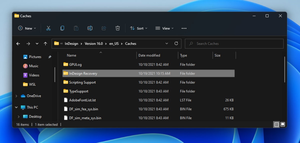Click the GPULog folder icon
Viewport: 300px width, 143px height.
(x=66, y=64)
